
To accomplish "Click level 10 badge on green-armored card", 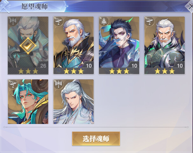I will (179, 65).
